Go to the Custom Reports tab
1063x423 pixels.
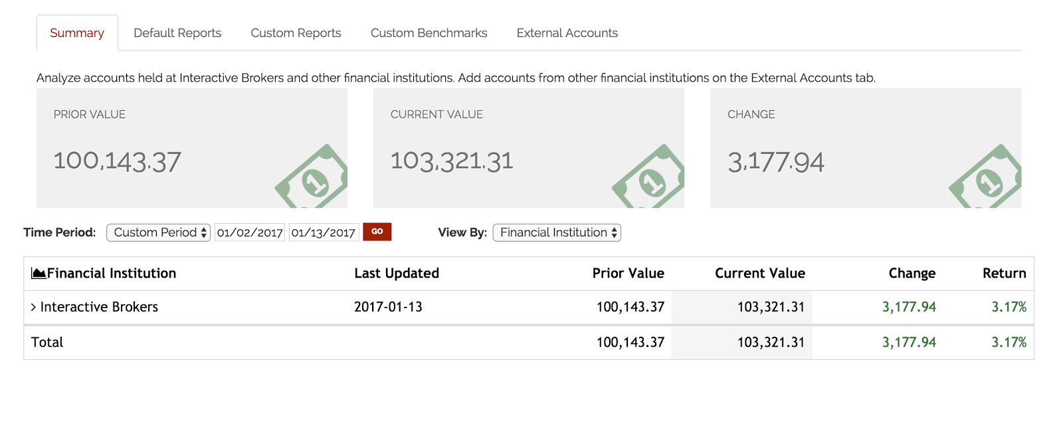(x=296, y=33)
